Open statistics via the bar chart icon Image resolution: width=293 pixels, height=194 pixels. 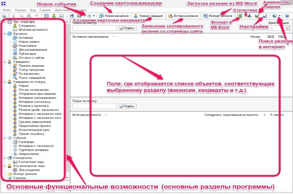[249, 16]
